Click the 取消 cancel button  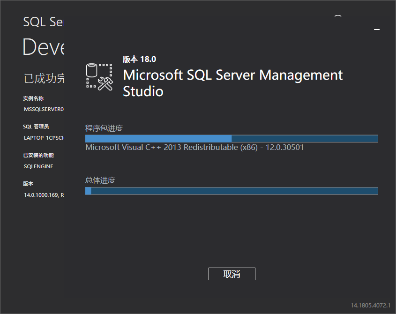coord(232,274)
